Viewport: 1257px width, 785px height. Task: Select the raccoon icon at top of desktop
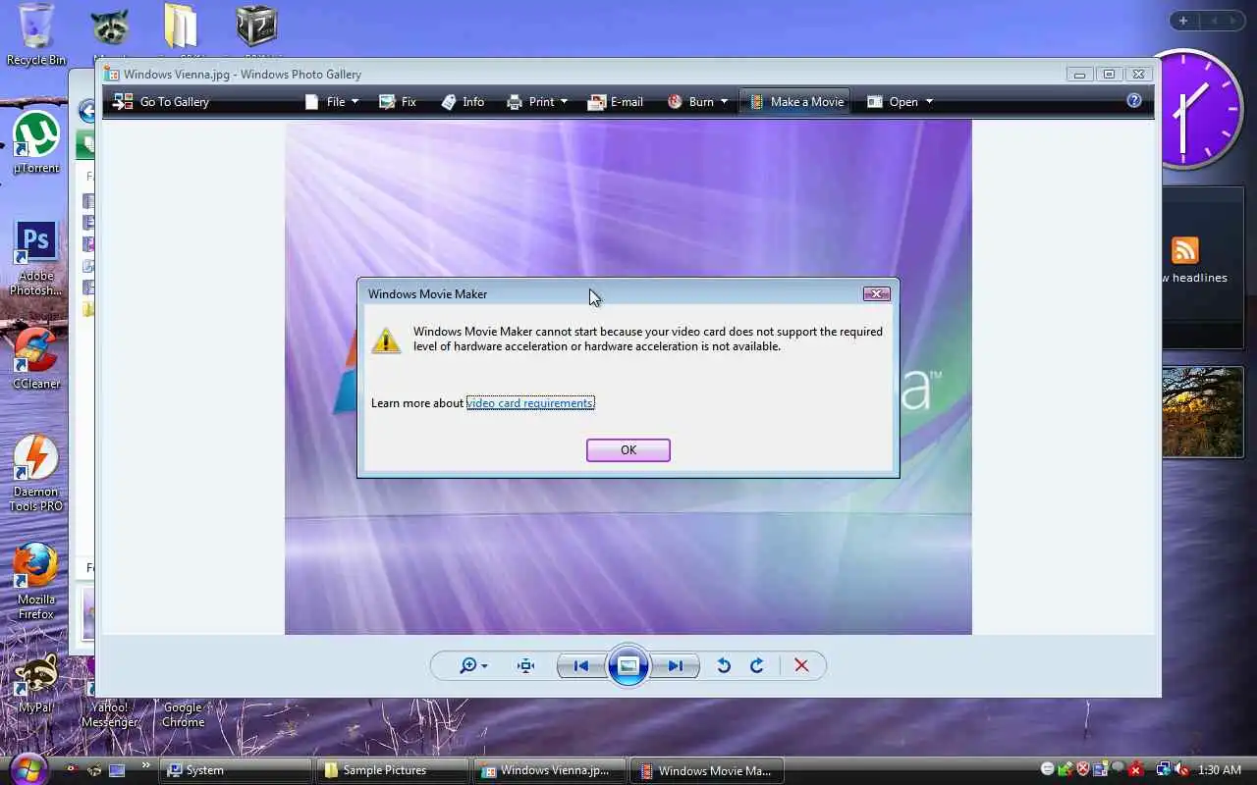110,27
